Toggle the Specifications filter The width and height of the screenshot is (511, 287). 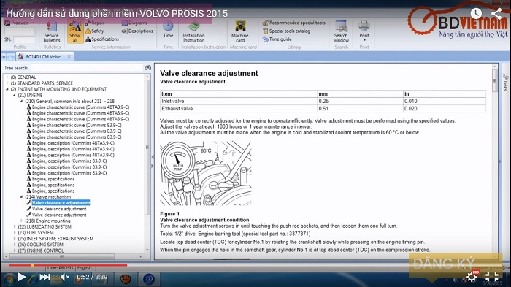tap(102, 39)
